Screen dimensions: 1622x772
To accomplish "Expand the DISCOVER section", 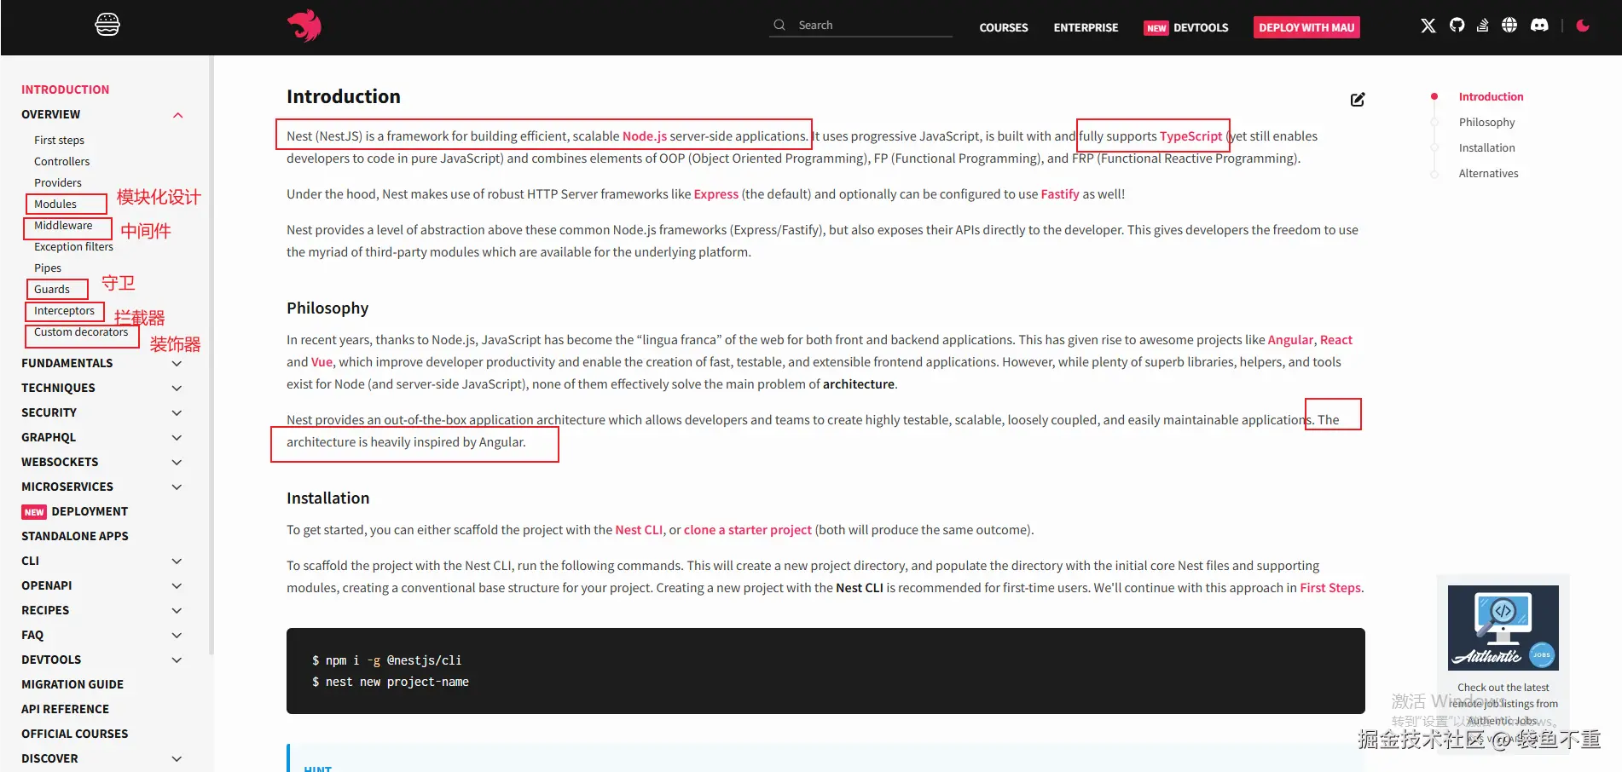I will (177, 759).
